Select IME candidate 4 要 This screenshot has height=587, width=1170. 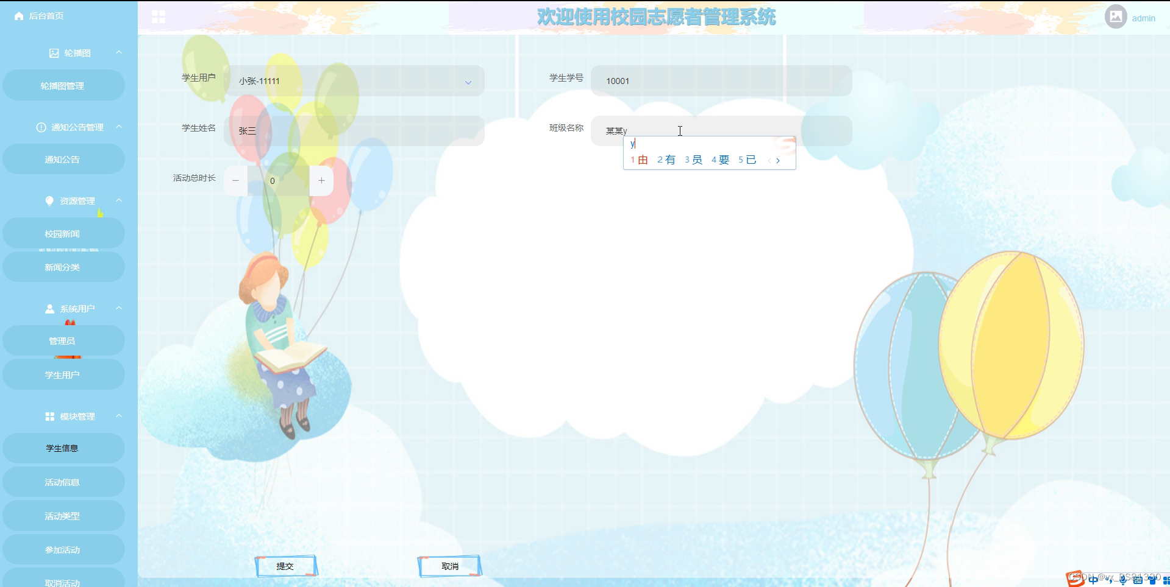click(x=720, y=160)
